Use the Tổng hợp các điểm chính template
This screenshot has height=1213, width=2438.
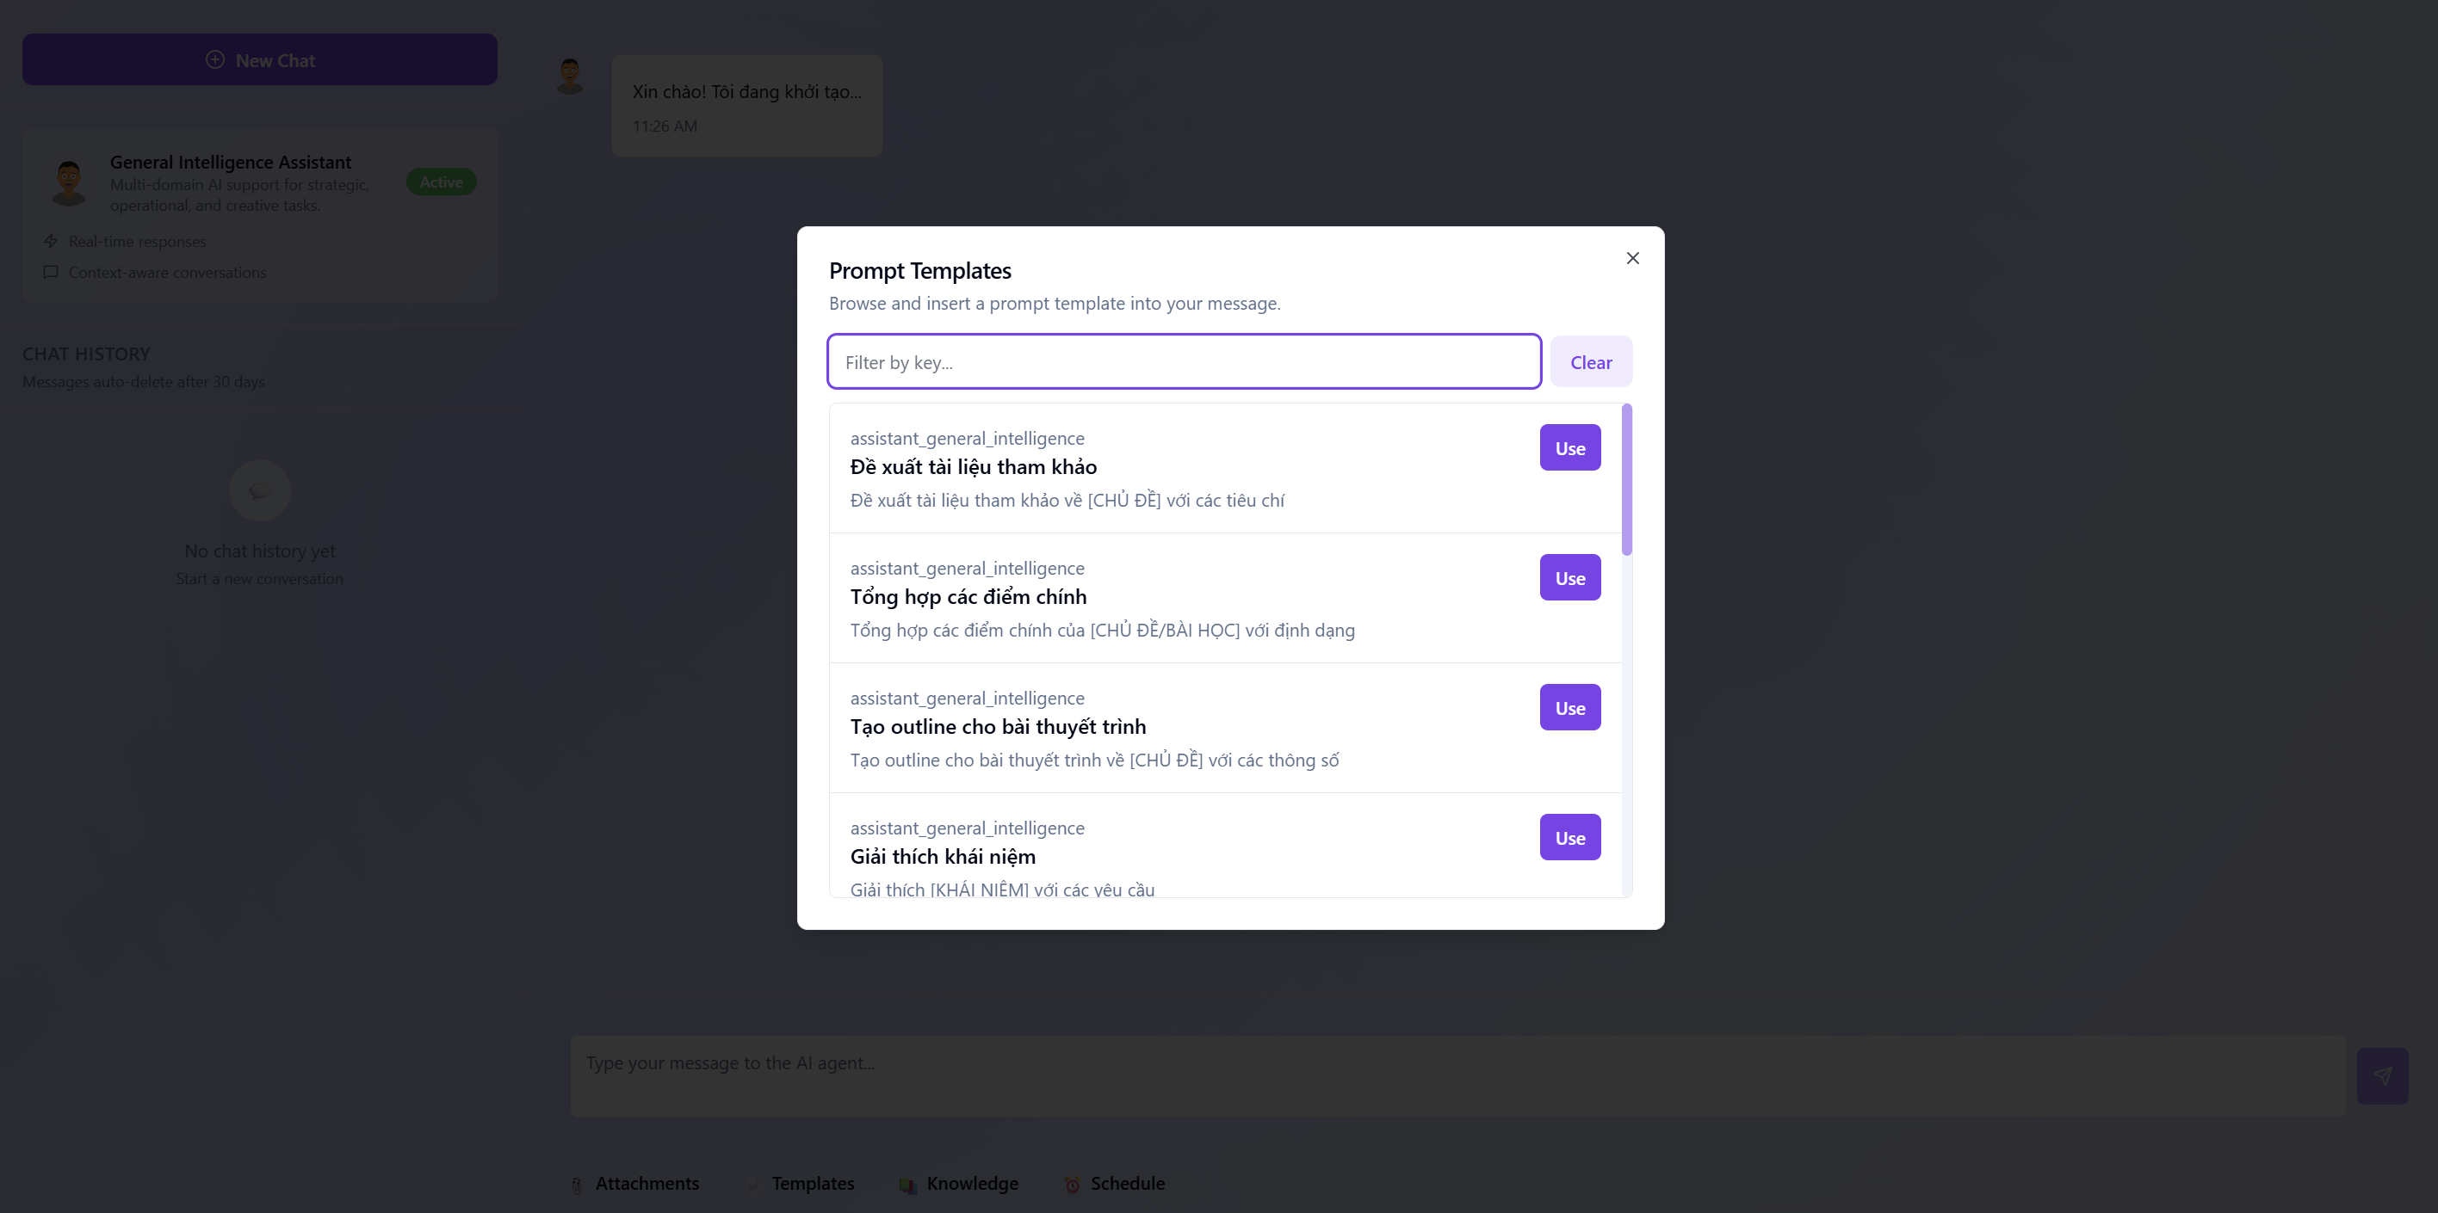pyautogui.click(x=1569, y=577)
